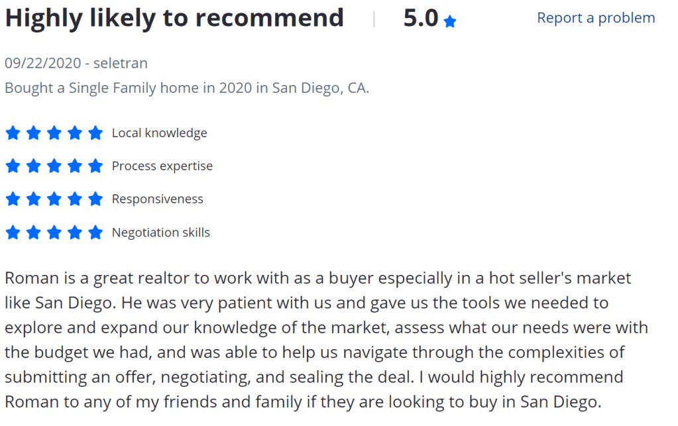Click fifth star in Responsiveness row
Screen dimensions: 678x426
point(95,199)
